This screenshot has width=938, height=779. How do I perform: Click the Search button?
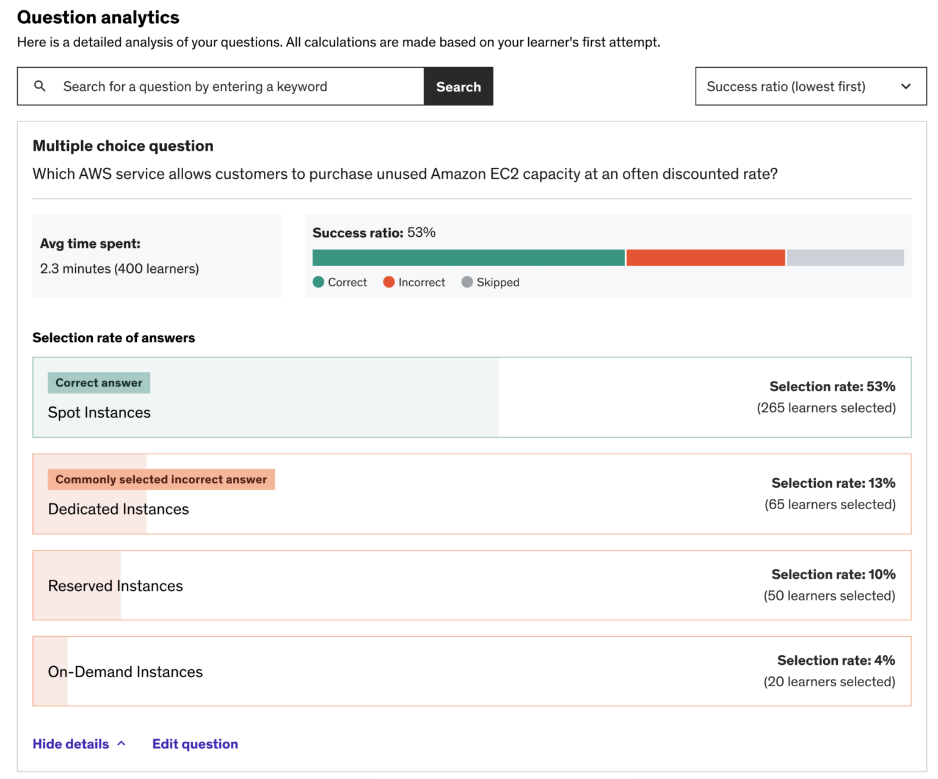(458, 86)
